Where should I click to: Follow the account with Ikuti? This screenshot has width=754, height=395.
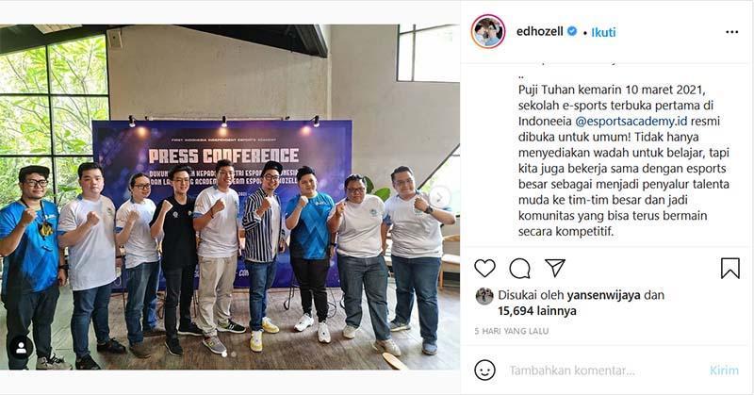click(603, 32)
